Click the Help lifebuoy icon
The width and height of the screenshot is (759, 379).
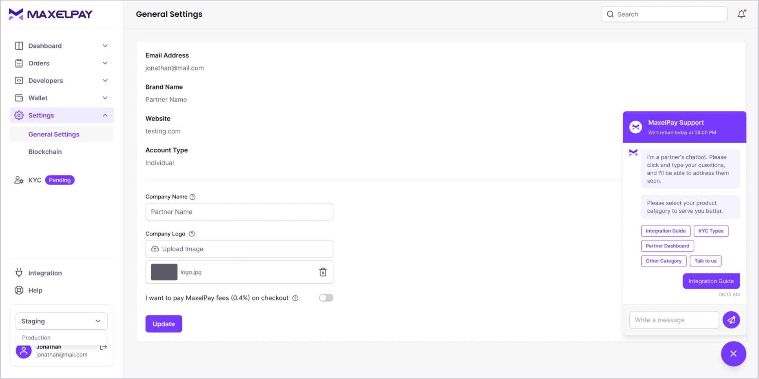(19, 290)
